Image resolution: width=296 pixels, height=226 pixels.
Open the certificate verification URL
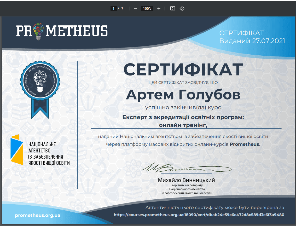tap(199, 215)
